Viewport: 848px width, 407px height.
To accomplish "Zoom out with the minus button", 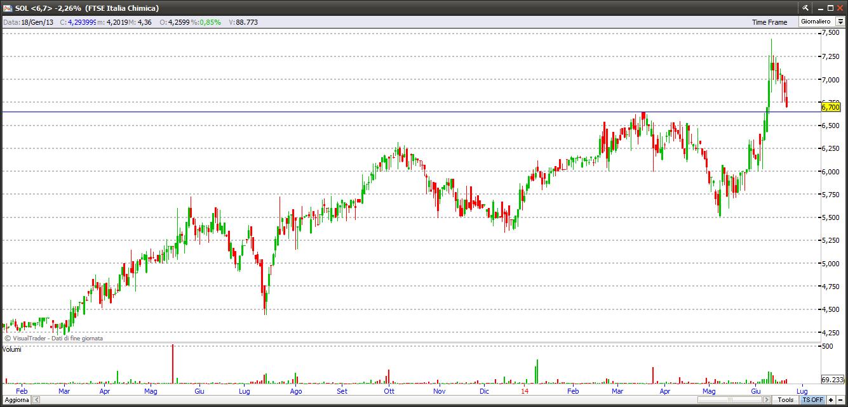I will 840,400.
